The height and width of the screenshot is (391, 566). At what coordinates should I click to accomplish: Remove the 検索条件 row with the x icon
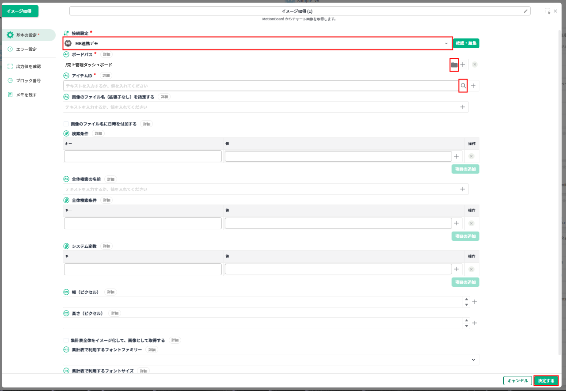471,156
